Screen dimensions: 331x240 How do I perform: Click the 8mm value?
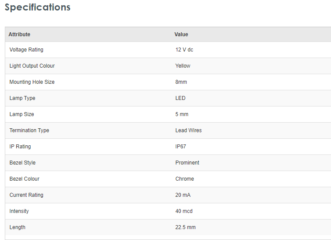(x=181, y=82)
